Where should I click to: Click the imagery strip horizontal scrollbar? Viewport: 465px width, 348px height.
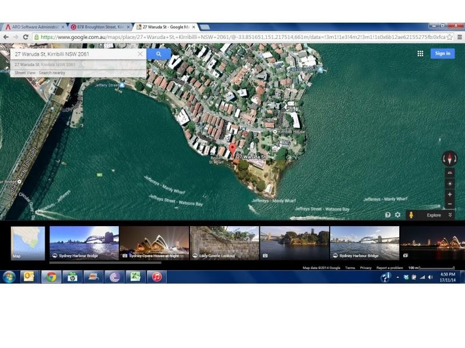105,263
